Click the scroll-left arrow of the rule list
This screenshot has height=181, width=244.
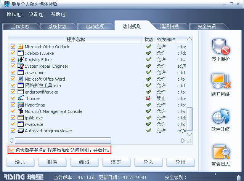pyautogui.click(x=11, y=141)
